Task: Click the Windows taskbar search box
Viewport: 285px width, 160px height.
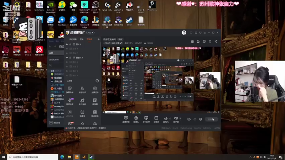Action: (x=33, y=157)
